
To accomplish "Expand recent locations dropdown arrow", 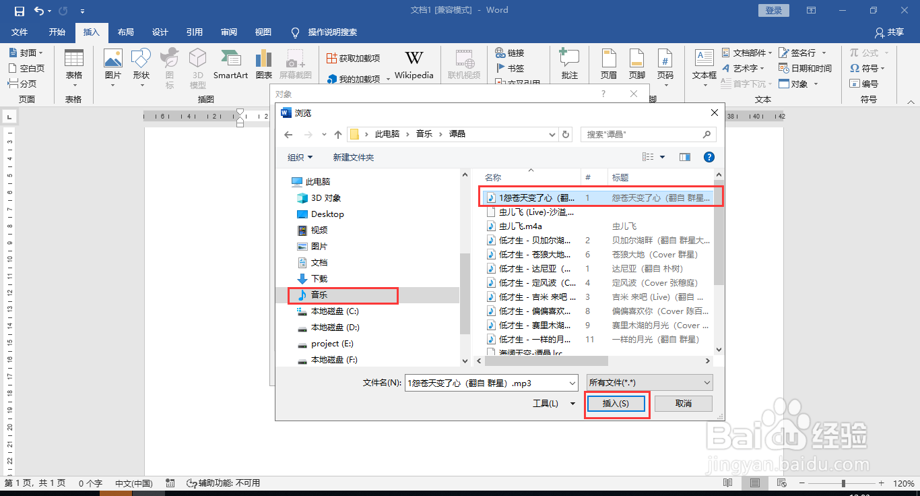I will click(x=325, y=134).
